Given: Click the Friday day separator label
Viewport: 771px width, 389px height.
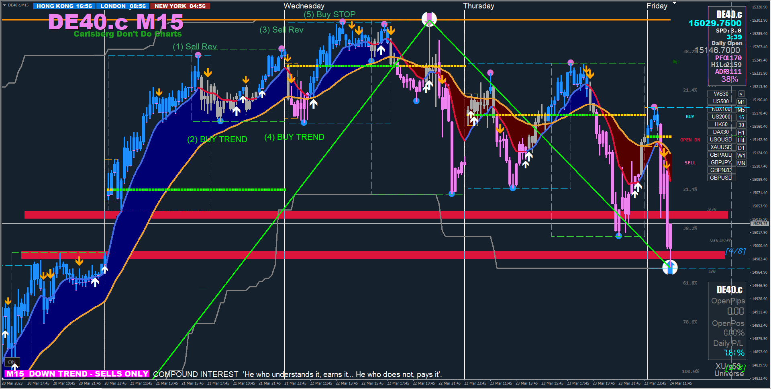Looking at the screenshot, I should tap(657, 6).
